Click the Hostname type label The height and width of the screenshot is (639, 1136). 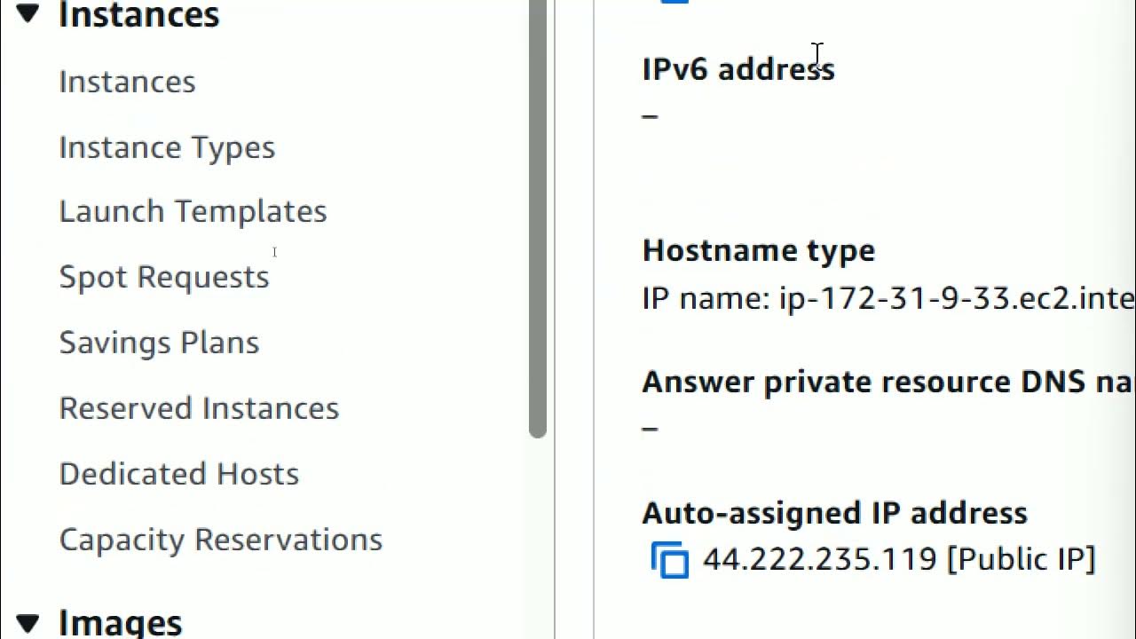coord(758,250)
